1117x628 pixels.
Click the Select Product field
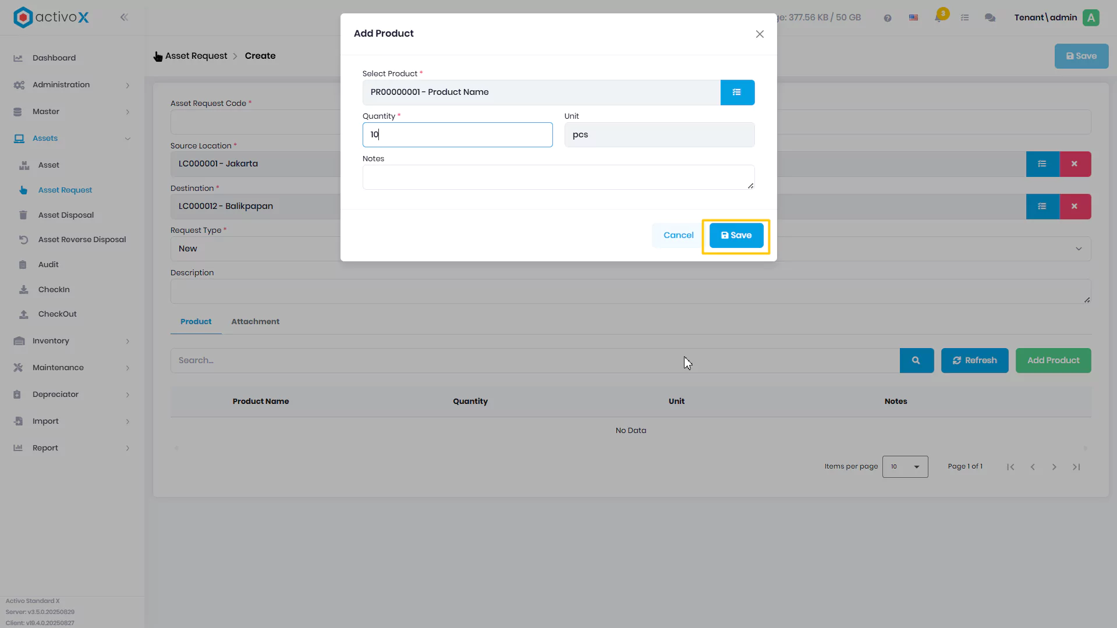(x=541, y=93)
